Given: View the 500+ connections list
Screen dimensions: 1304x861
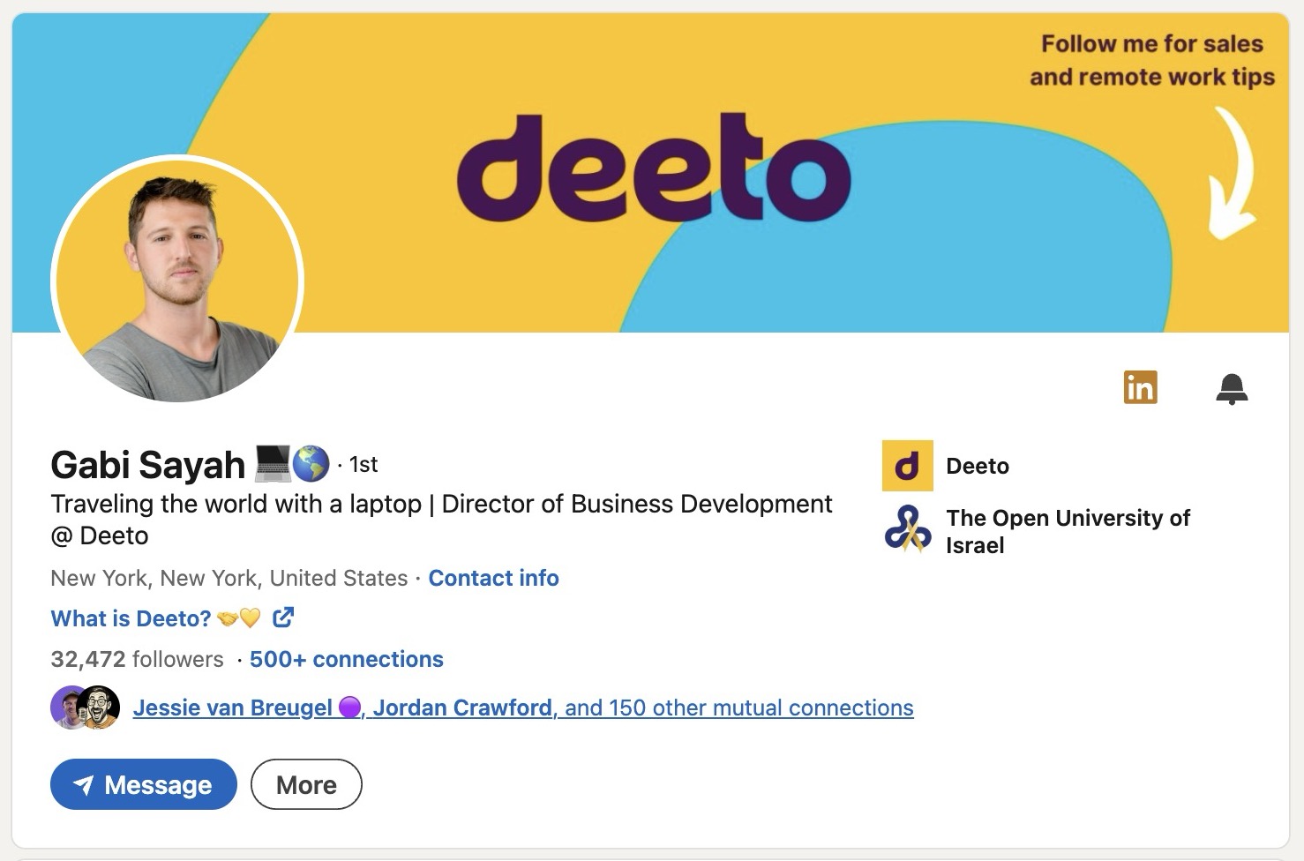Looking at the screenshot, I should [x=347, y=659].
